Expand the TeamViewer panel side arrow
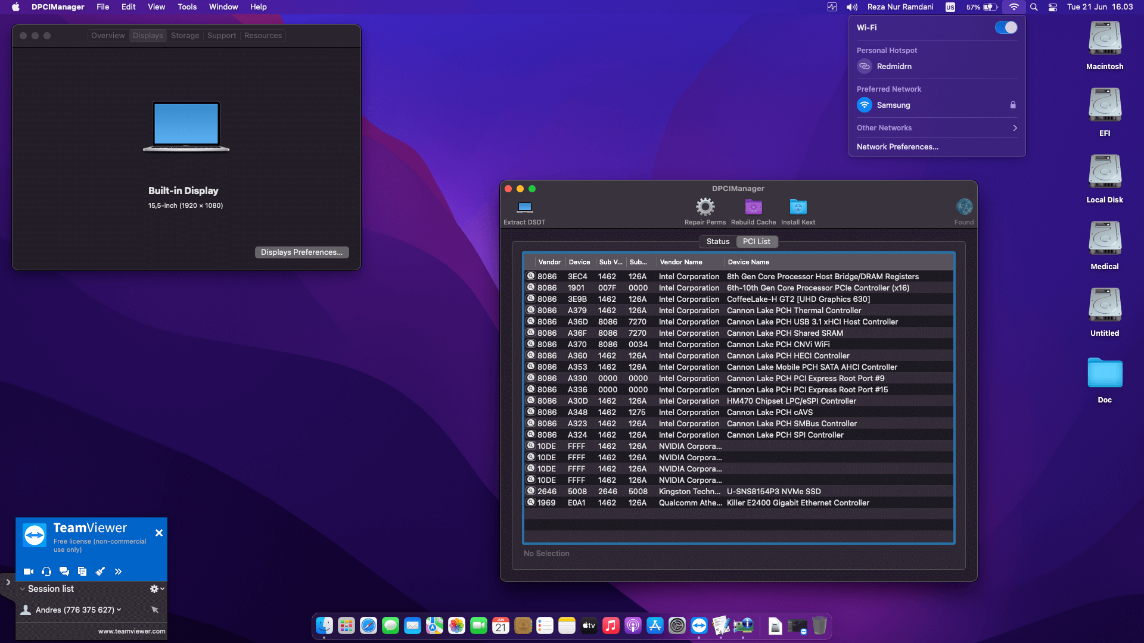 tap(8, 582)
